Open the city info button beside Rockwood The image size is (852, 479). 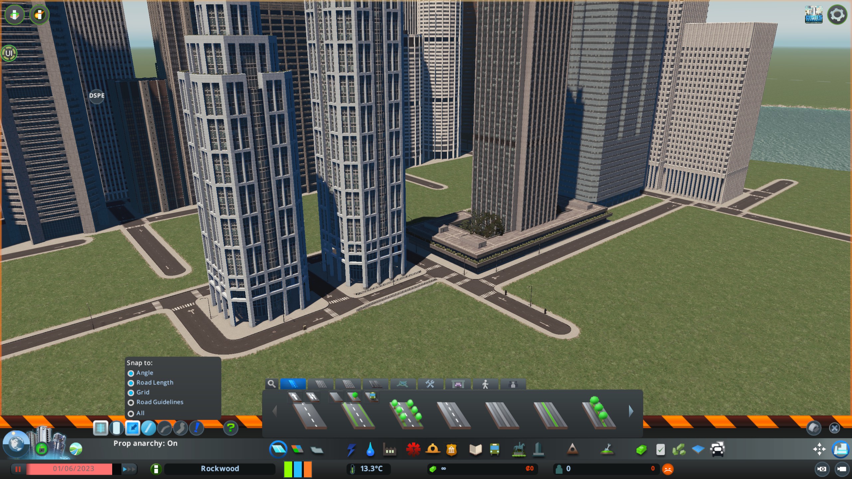pyautogui.click(x=156, y=469)
